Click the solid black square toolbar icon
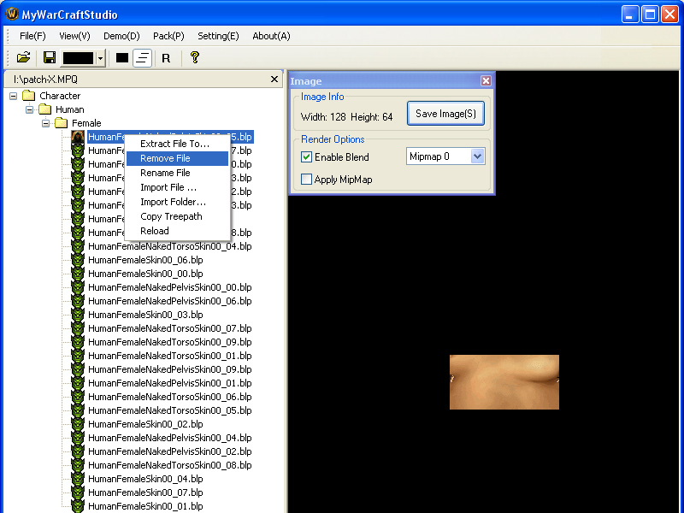Image resolution: width=684 pixels, height=513 pixels. [122, 57]
